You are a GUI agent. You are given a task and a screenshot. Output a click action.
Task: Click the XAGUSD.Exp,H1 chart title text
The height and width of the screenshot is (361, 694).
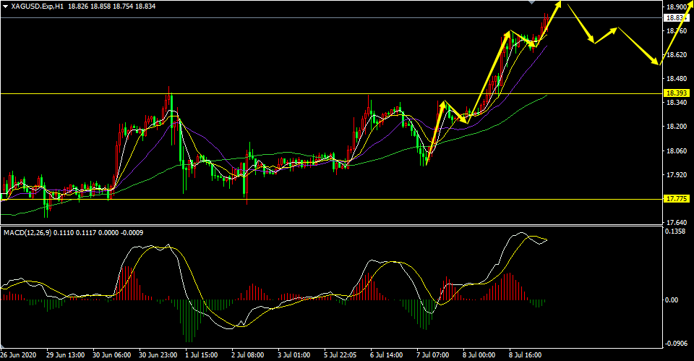(x=37, y=7)
